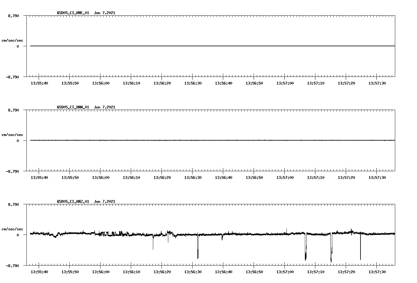
Task: Click the 13:57:00 time label under the HNE plot
Action: tap(285, 83)
